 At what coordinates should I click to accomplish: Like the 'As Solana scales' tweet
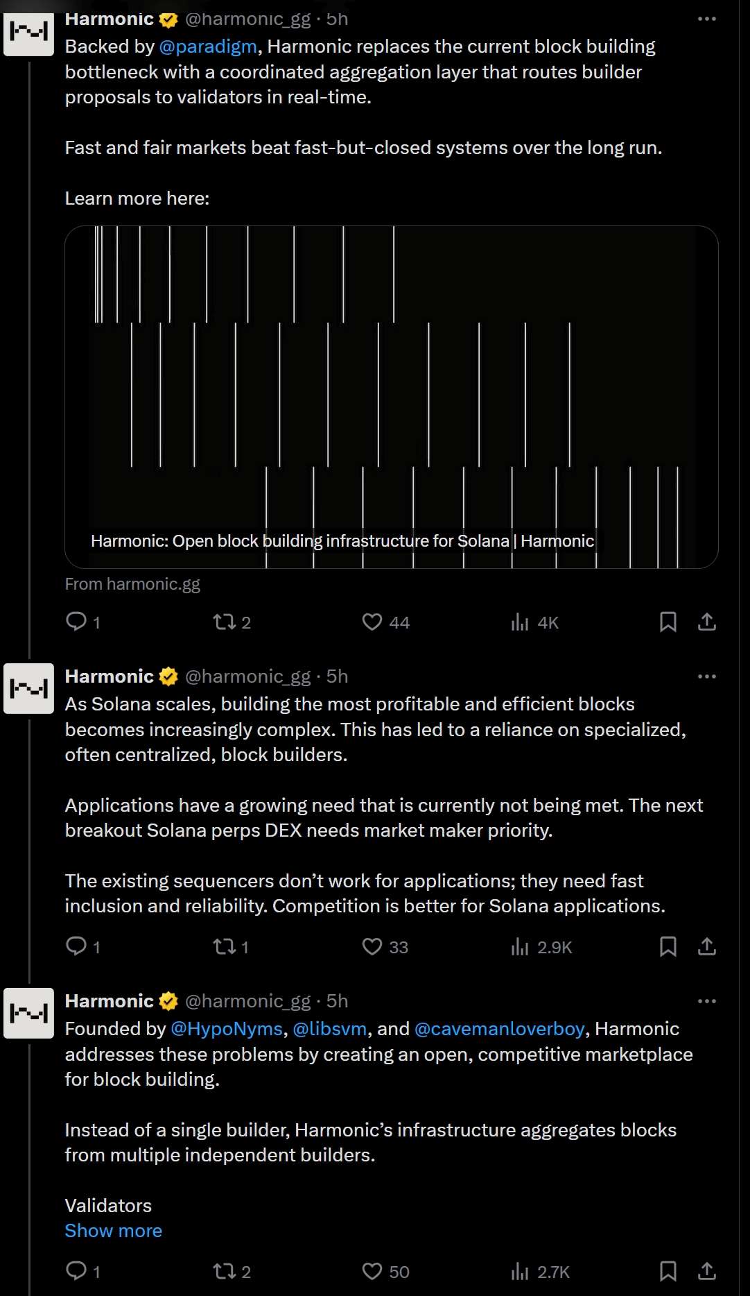372,946
